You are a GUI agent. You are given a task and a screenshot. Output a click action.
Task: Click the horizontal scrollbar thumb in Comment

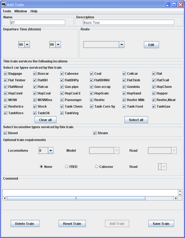click(76, 198)
